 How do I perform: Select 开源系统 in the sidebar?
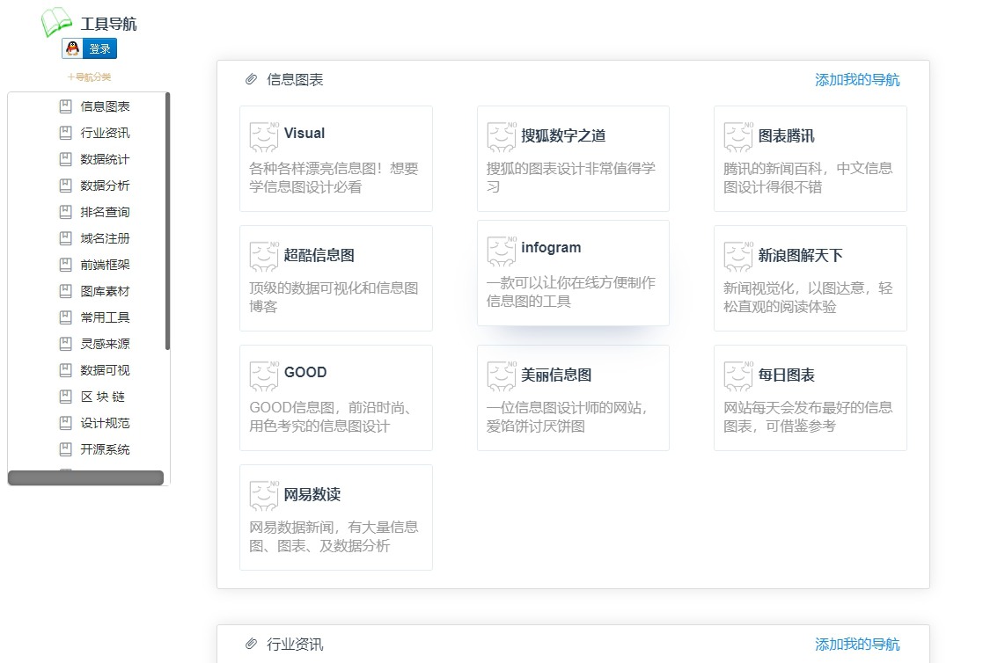(105, 448)
